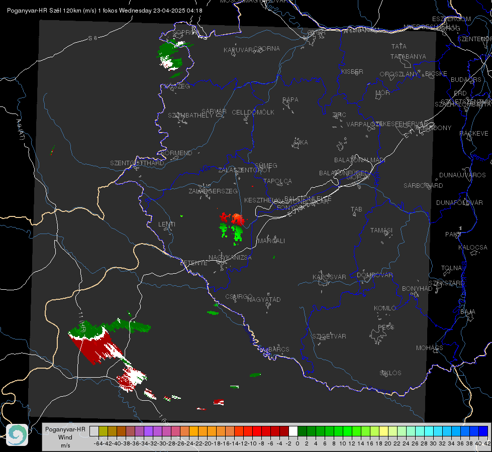
Task: Select the SZENTGOTTHARD town label
Action: click(x=137, y=163)
